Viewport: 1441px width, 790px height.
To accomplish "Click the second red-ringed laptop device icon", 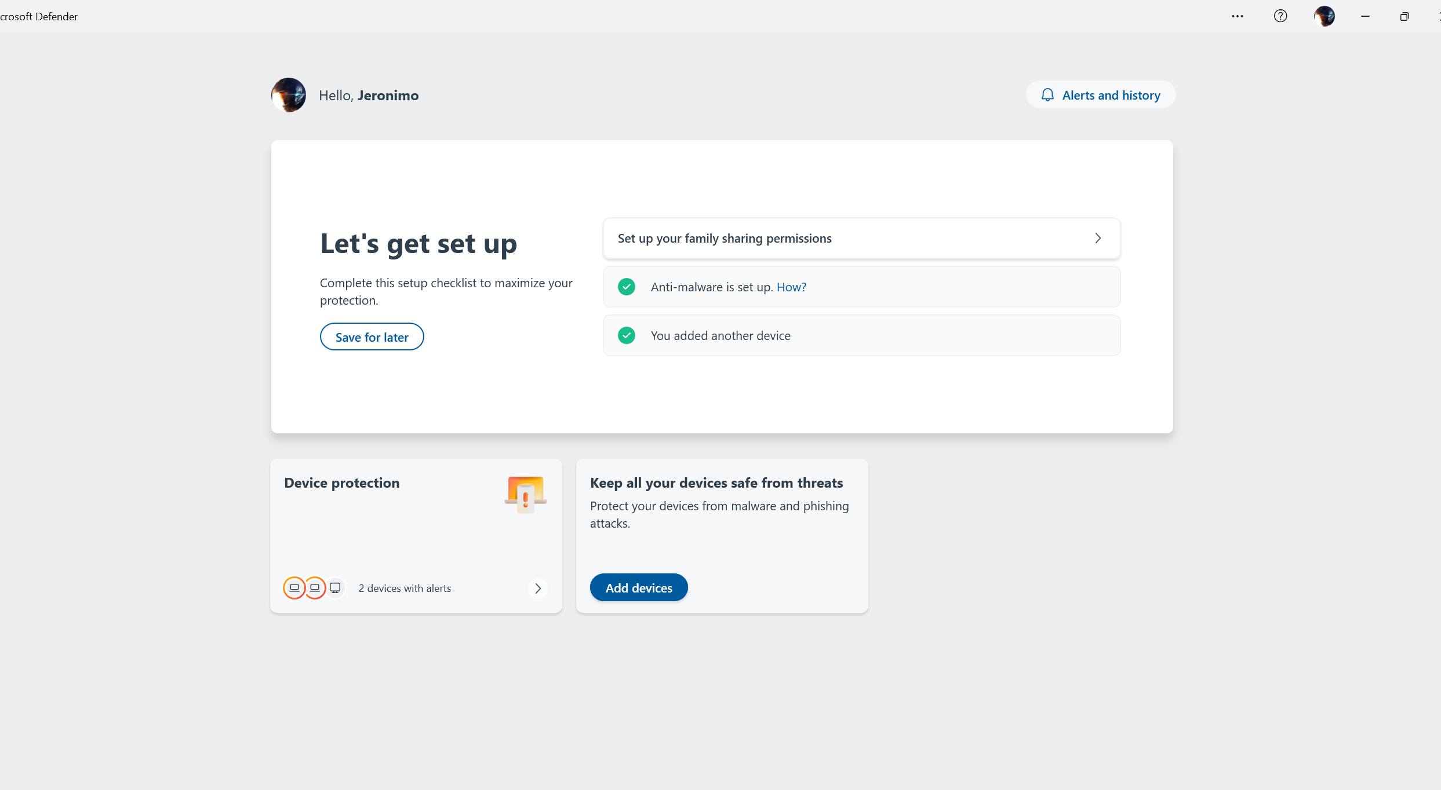I will pos(315,588).
